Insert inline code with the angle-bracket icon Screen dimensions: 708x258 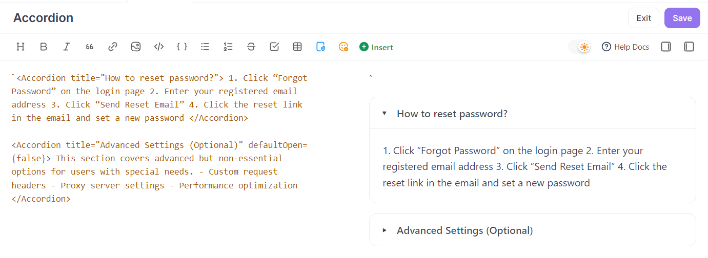(159, 47)
